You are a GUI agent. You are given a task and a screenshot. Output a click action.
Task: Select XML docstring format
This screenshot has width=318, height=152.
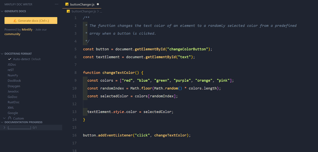pyautogui.click(x=11, y=108)
